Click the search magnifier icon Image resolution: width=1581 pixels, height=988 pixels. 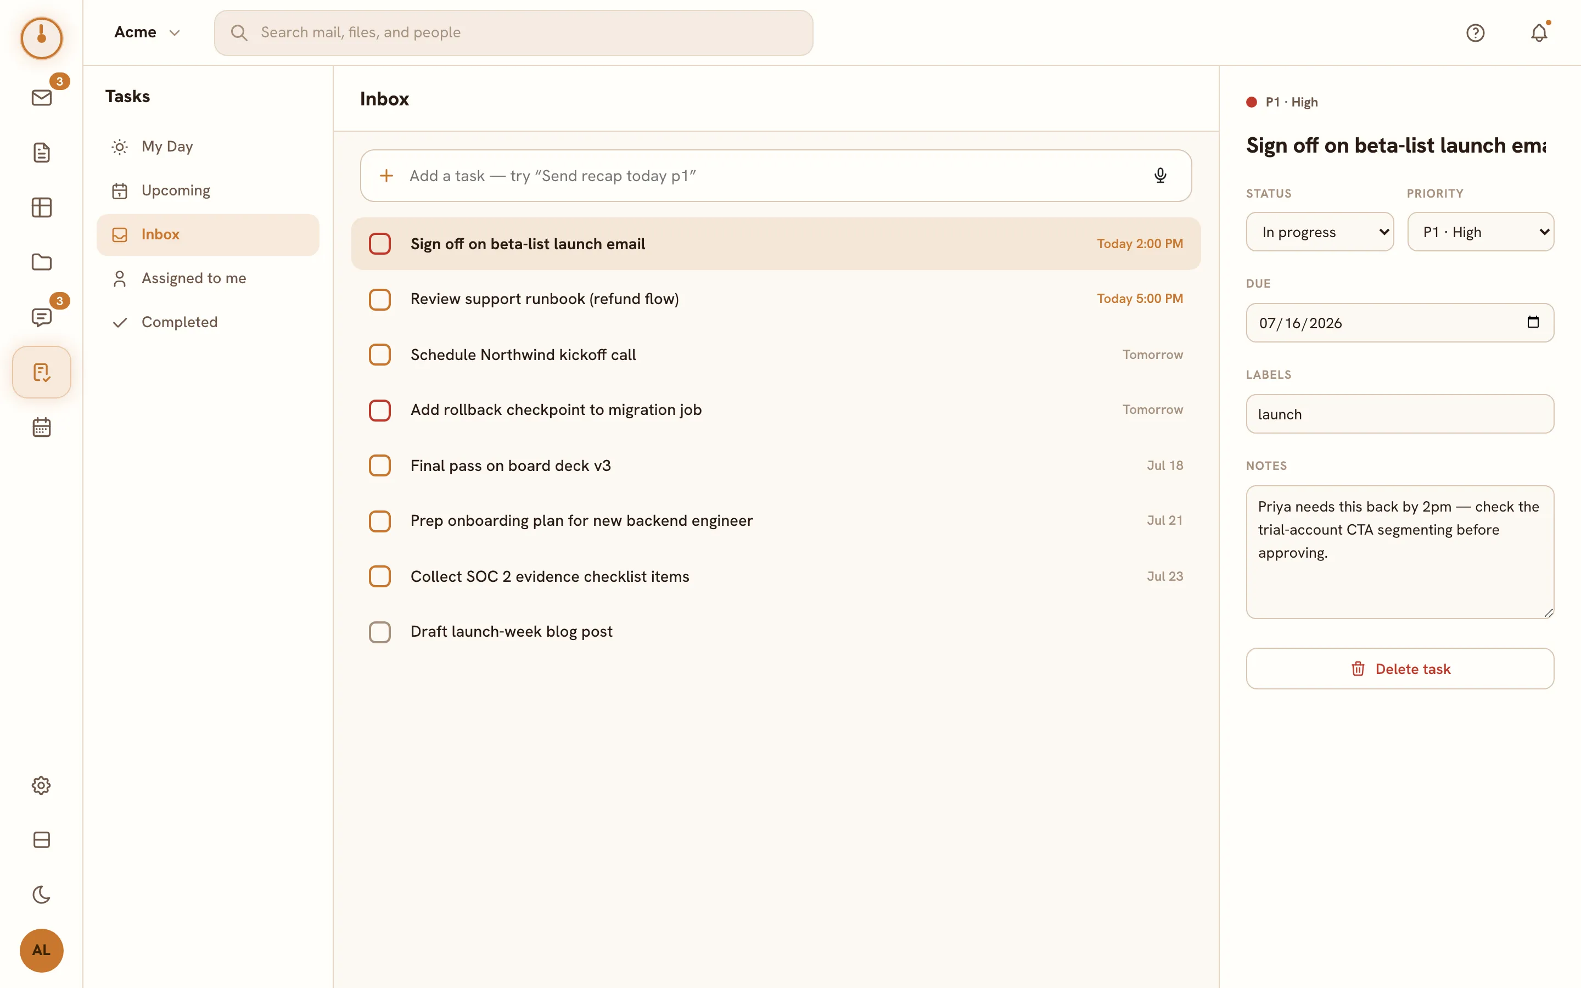pos(238,33)
